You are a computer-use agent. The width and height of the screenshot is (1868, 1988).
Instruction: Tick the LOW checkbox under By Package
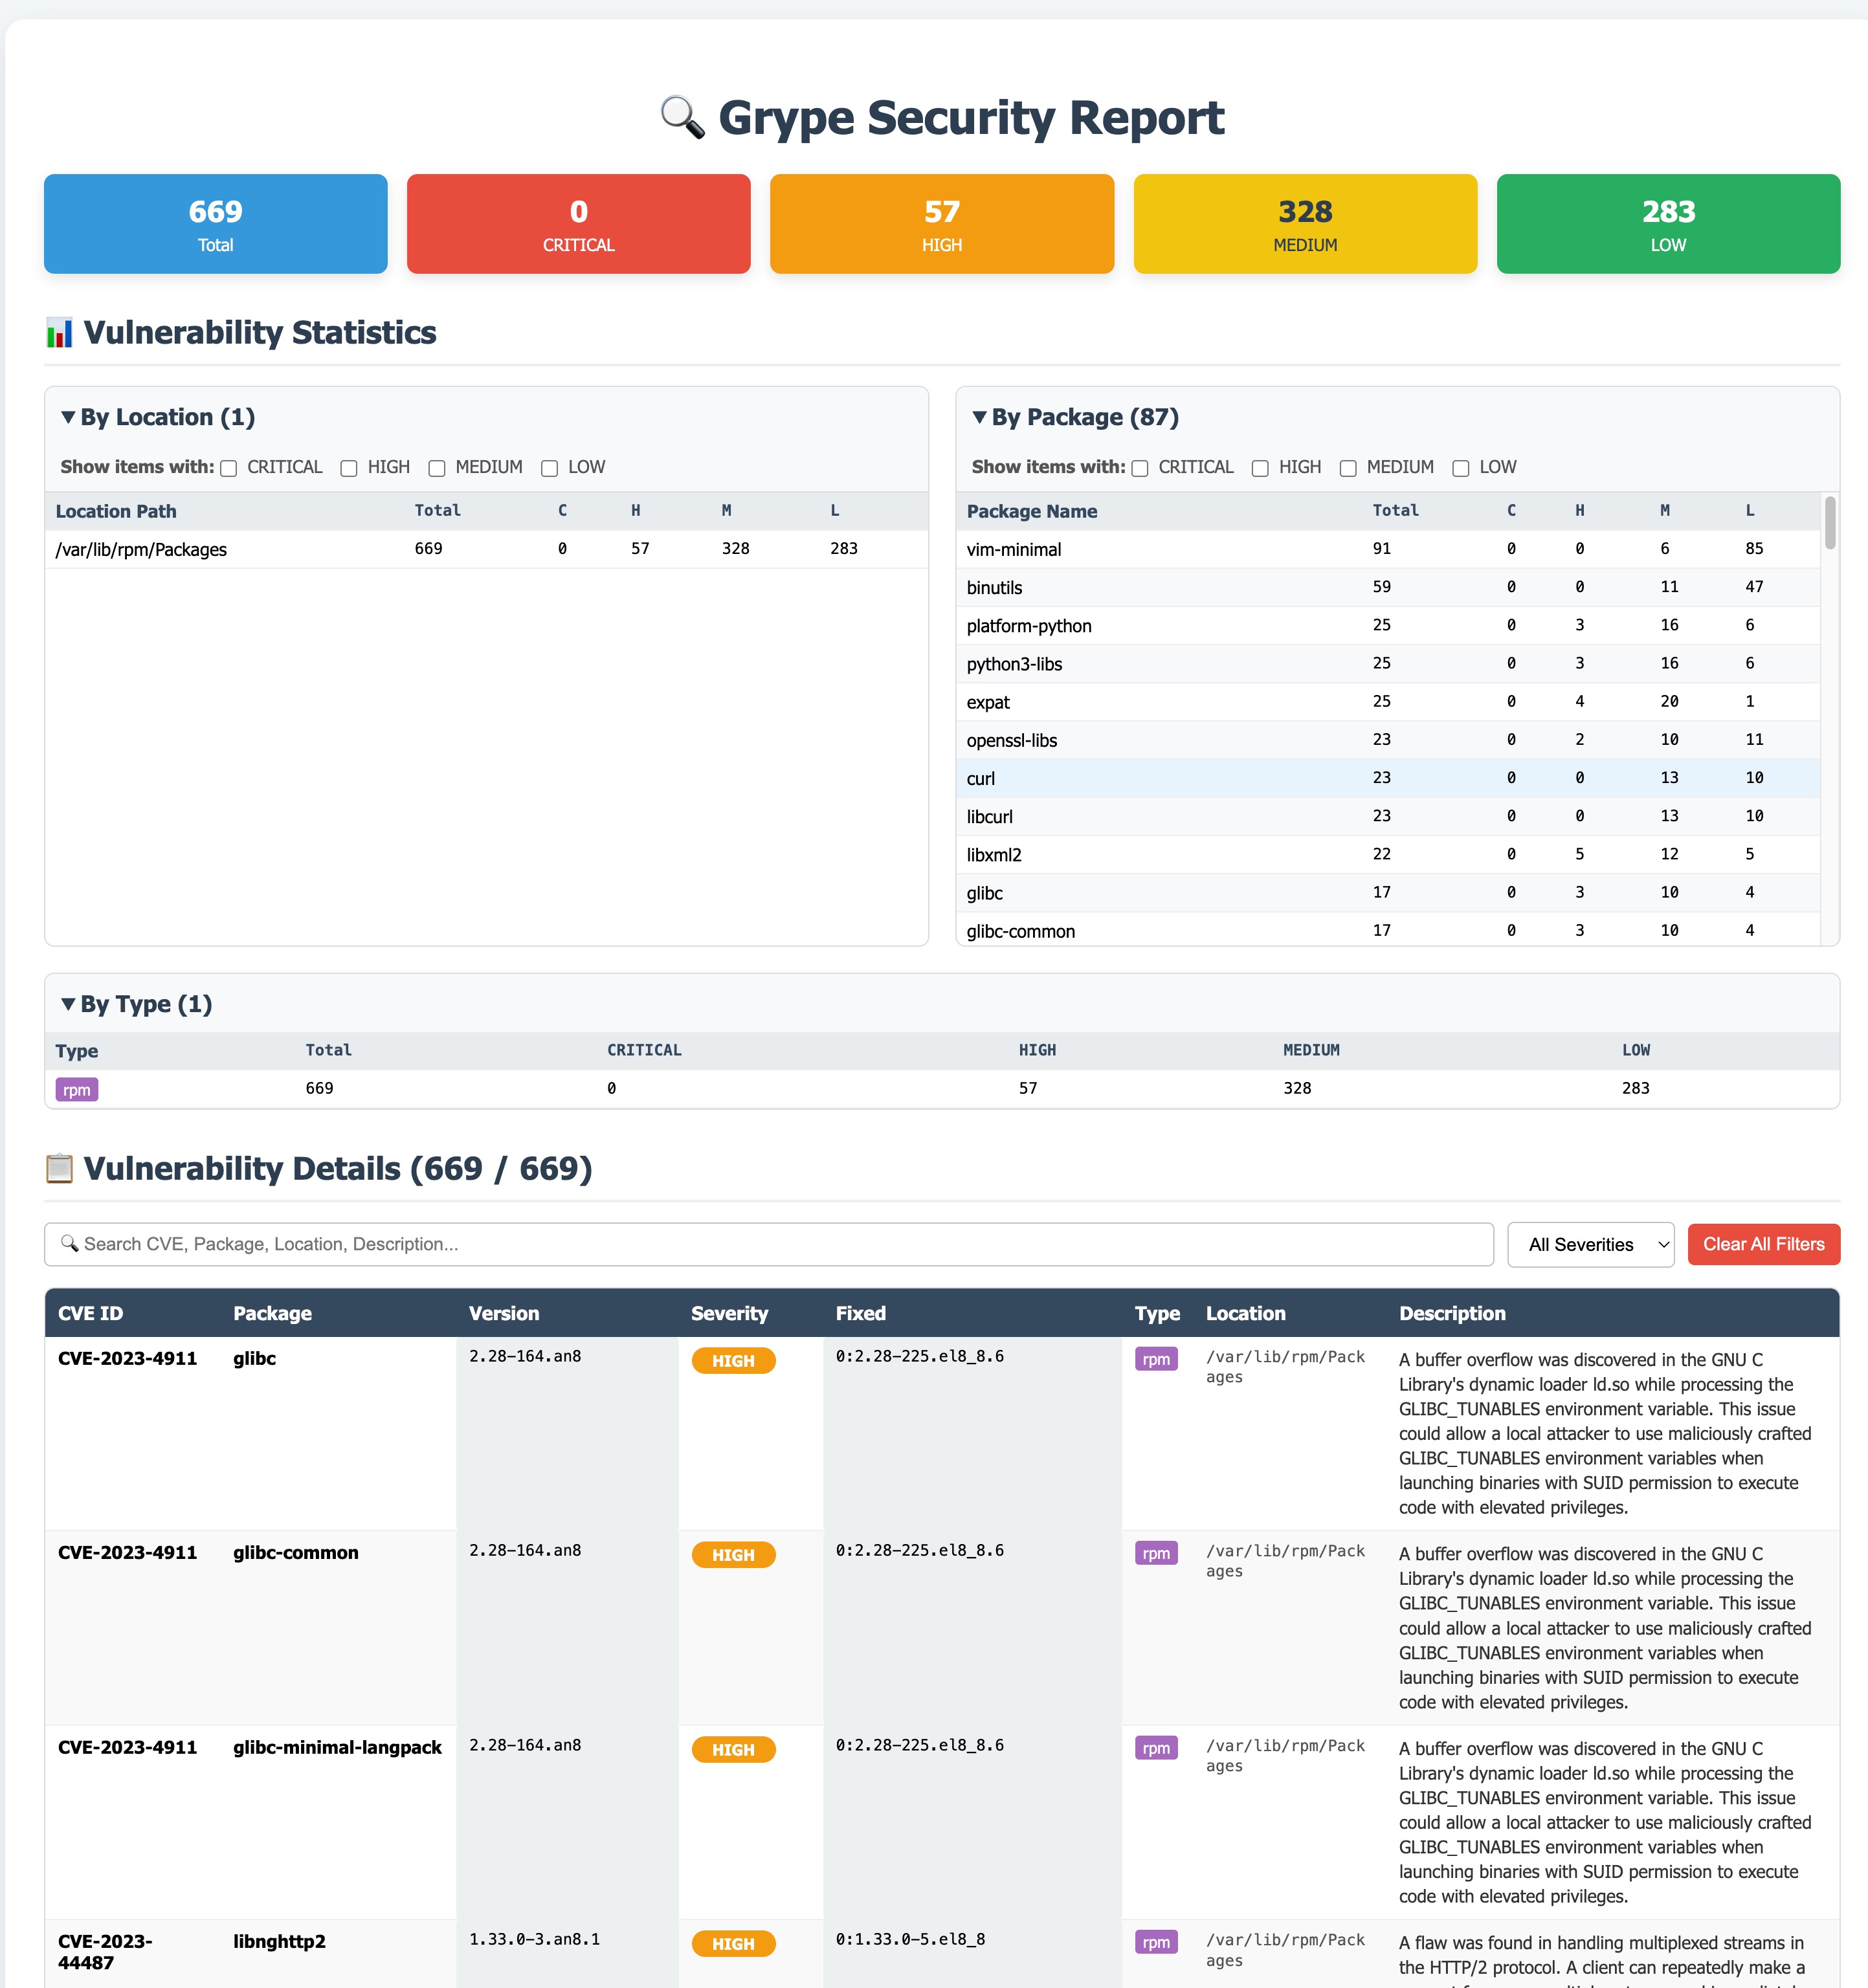pyautogui.click(x=1460, y=468)
